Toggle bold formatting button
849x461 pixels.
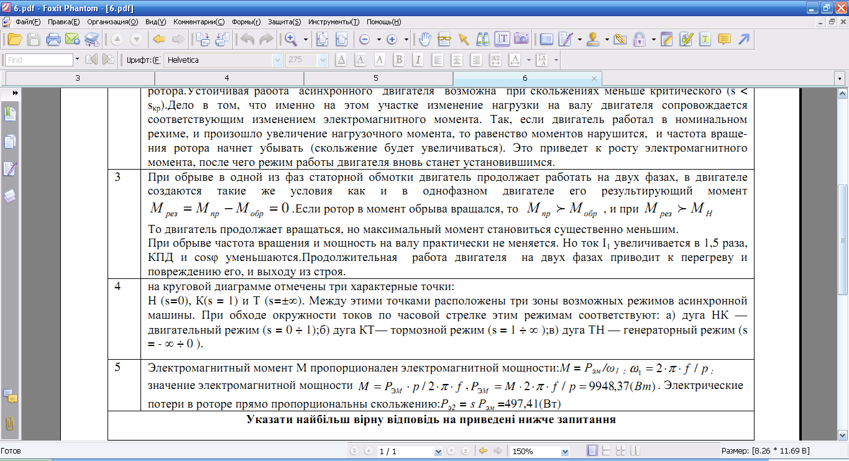pyautogui.click(x=398, y=60)
